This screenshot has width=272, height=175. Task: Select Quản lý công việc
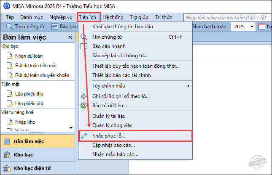[x=135, y=125]
